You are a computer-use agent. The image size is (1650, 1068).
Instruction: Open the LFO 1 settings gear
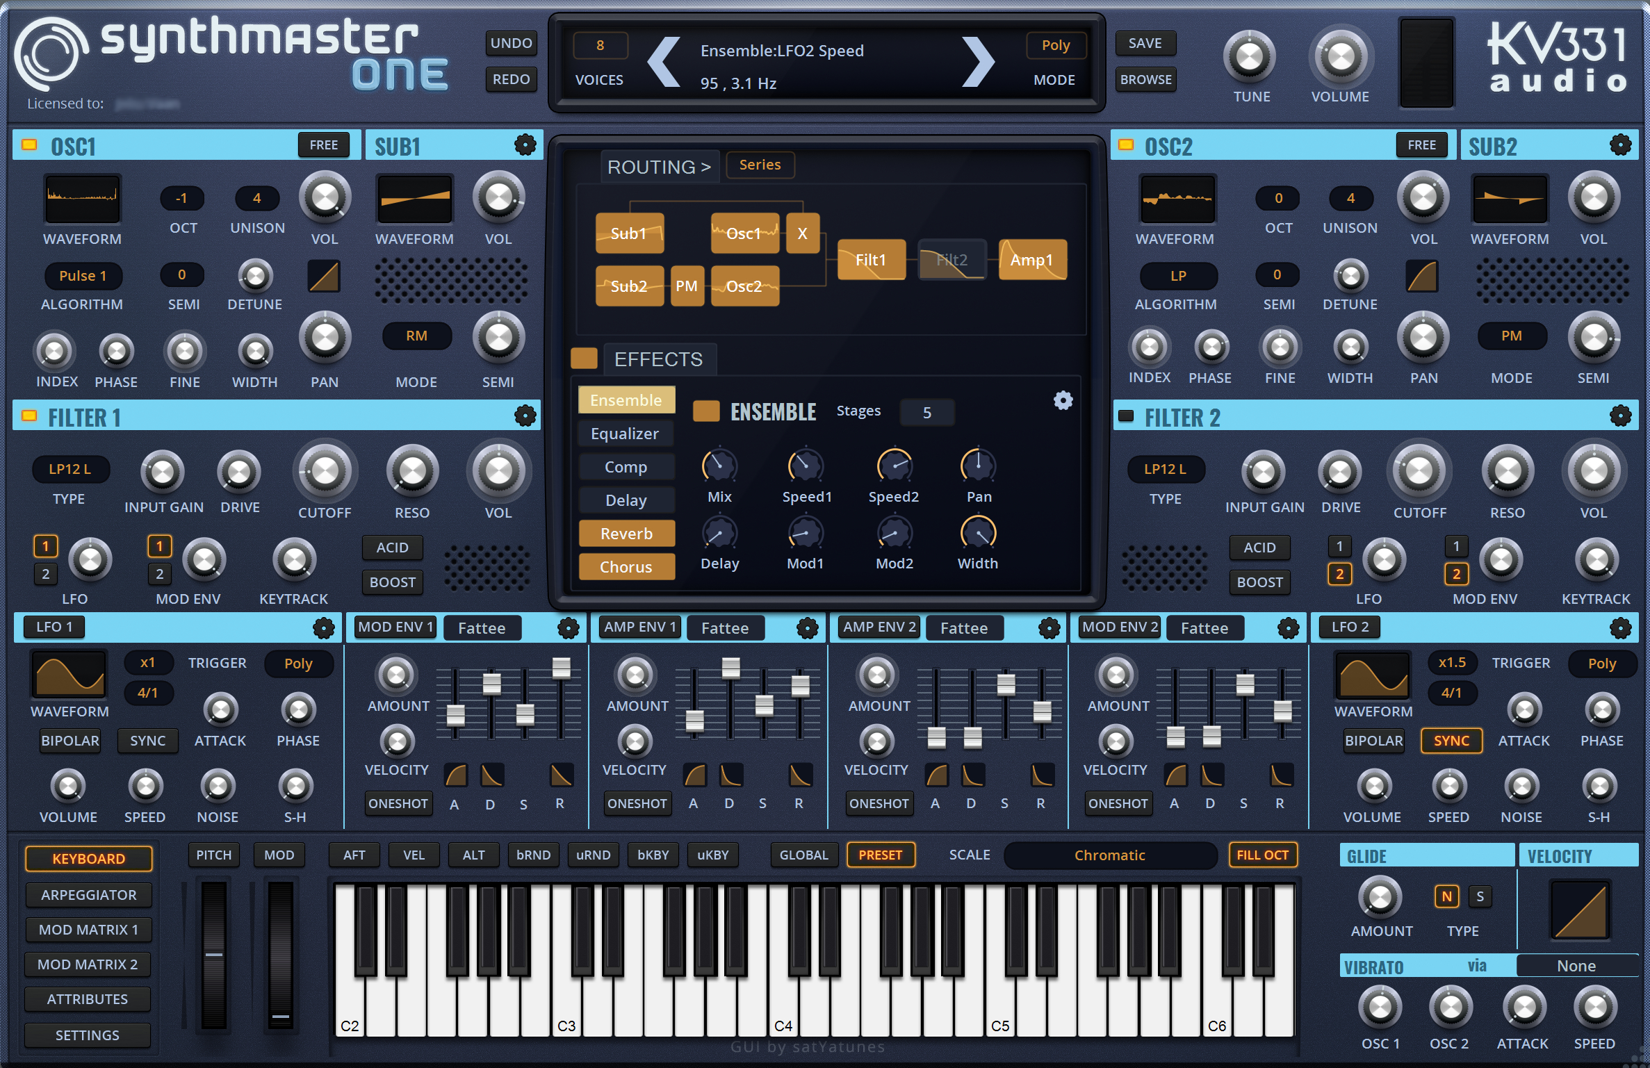coord(322,627)
